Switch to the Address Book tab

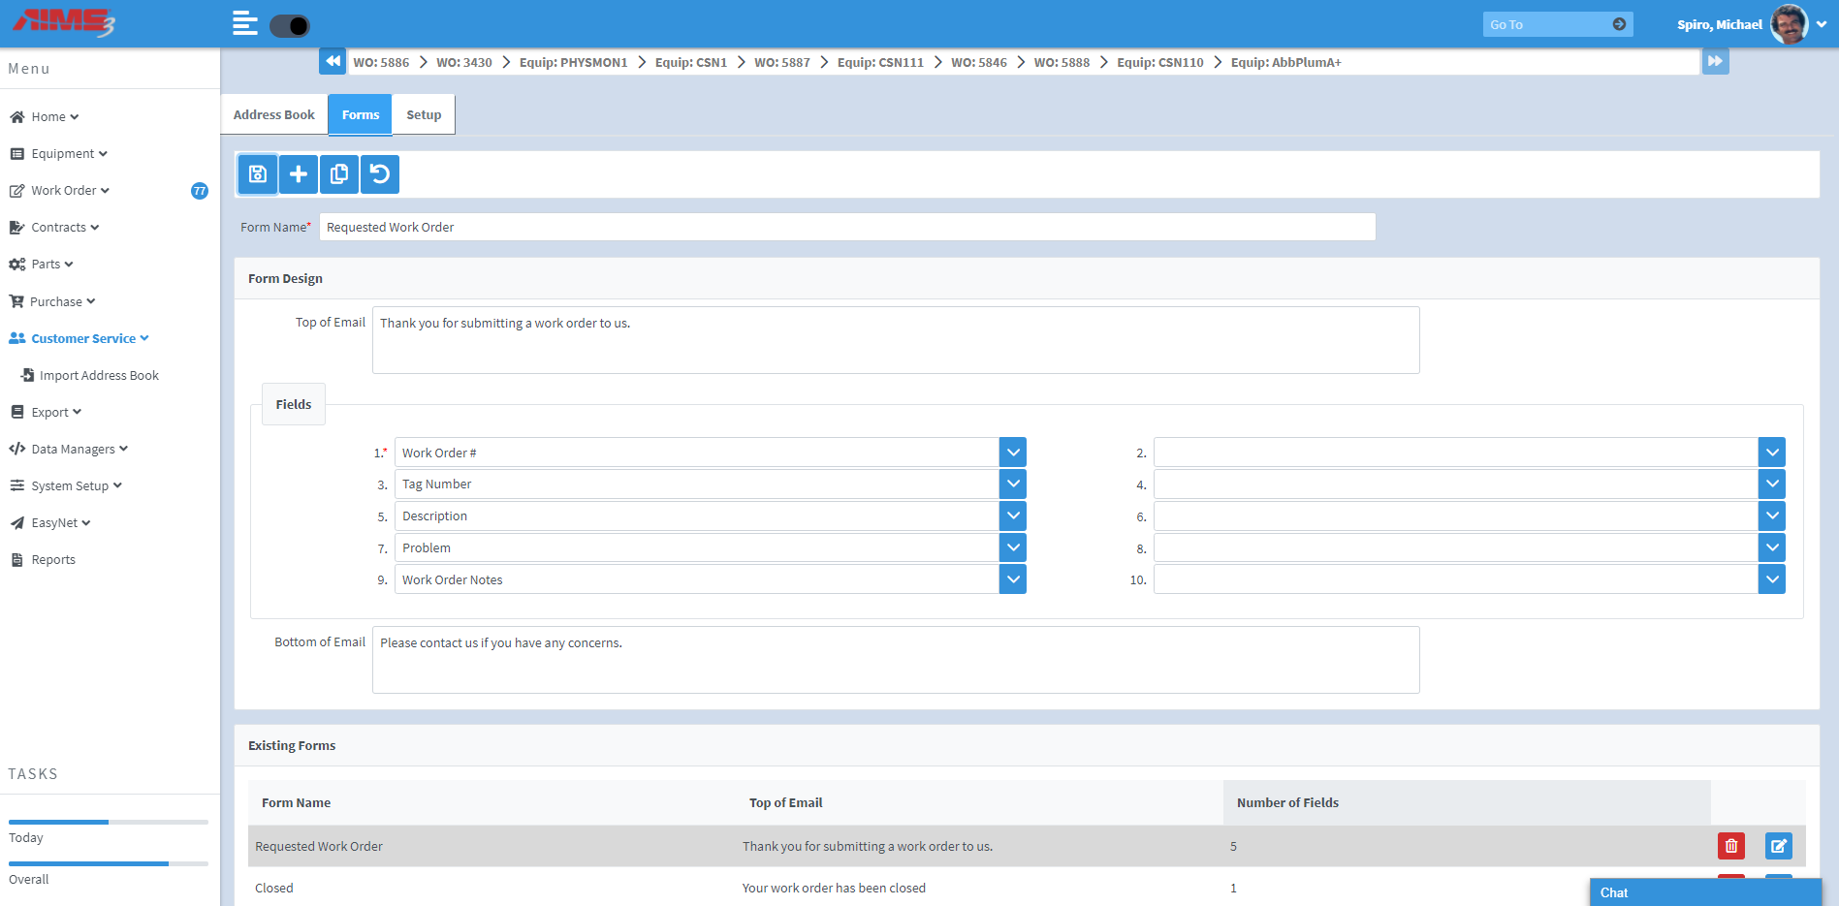(x=274, y=113)
